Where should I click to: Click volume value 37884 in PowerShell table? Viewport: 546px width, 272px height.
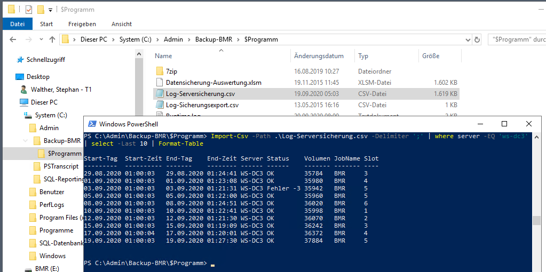[x=313, y=241]
